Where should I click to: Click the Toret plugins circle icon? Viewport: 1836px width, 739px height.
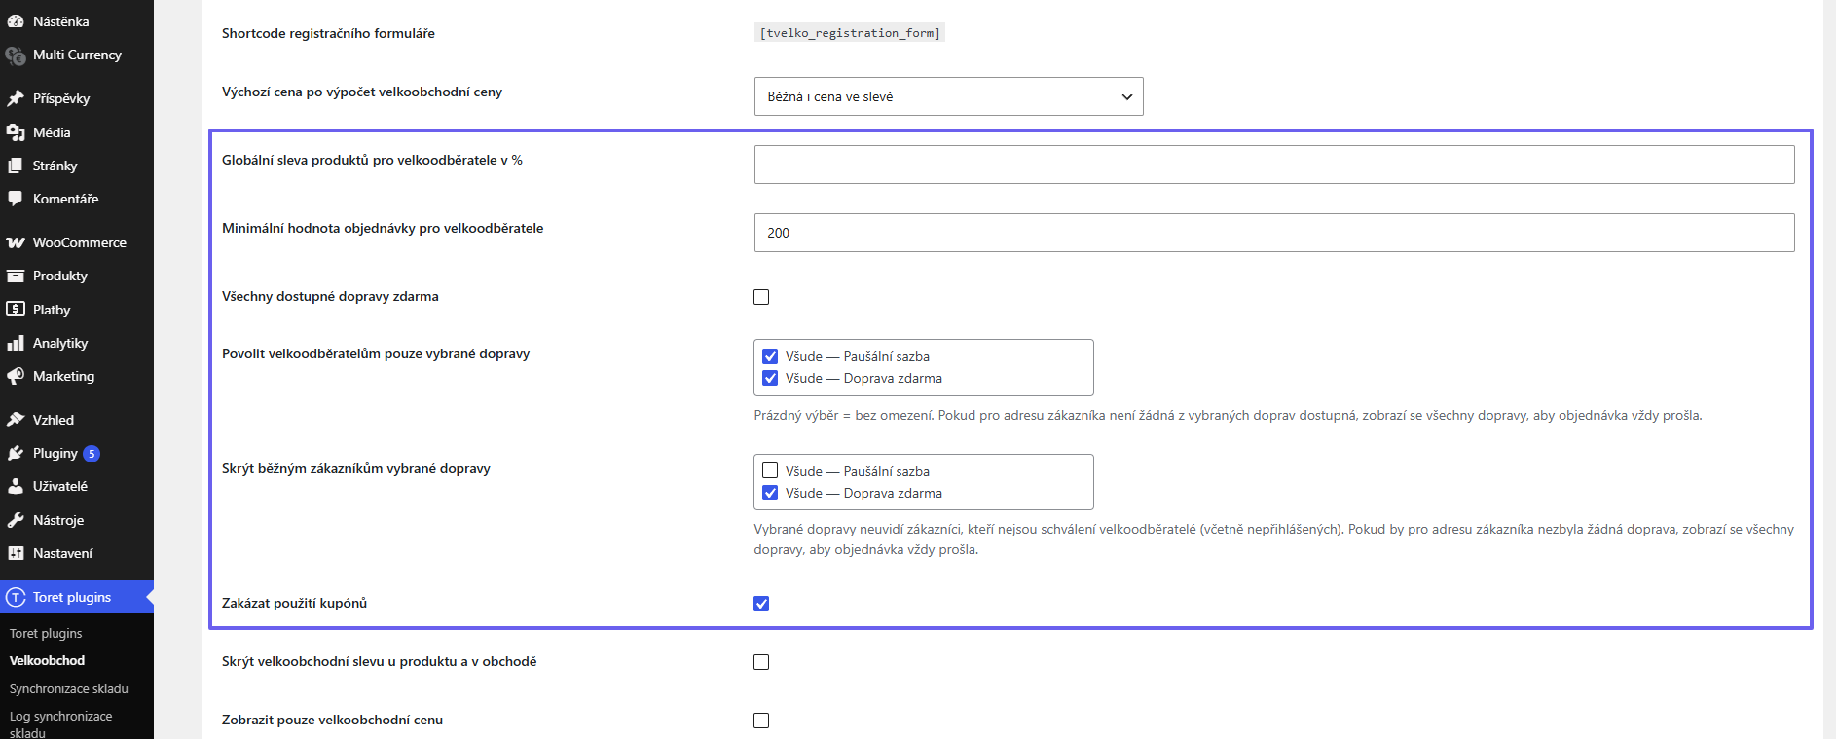point(16,597)
